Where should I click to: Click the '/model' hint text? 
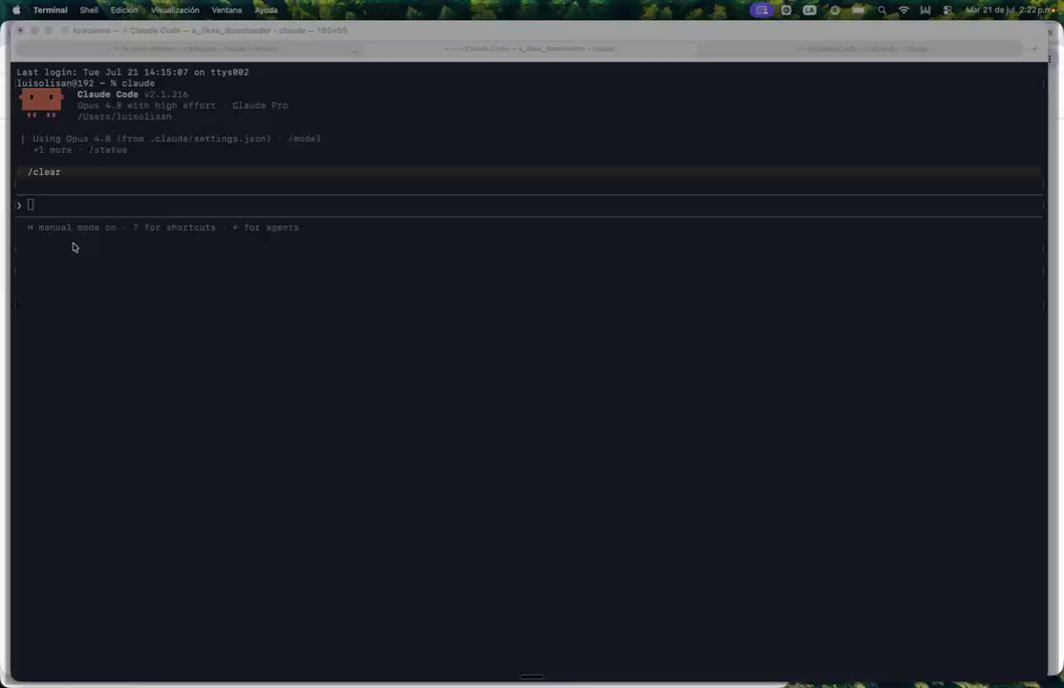pos(305,139)
